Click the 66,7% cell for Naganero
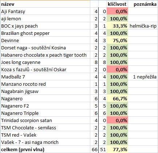This screenshot has height=153, width=158. pyautogui.click(x=117, y=98)
